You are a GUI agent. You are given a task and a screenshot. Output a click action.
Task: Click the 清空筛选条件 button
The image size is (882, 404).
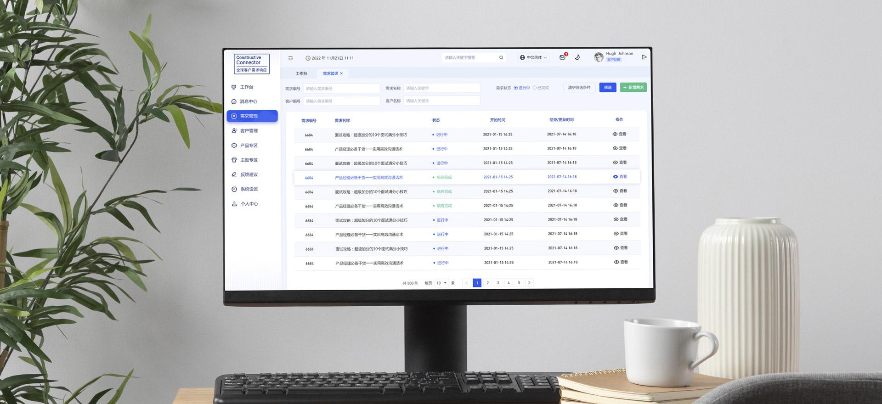coord(579,87)
